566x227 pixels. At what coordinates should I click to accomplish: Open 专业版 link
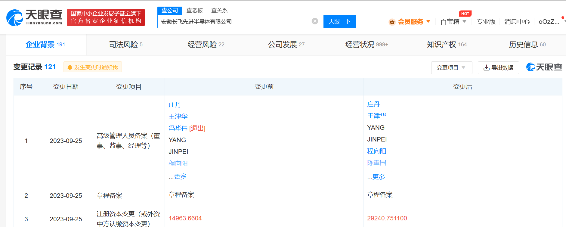[486, 22]
